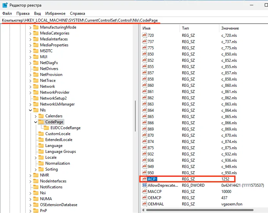
Task: Click the string icon of value 866
Action: coord(145,123)
